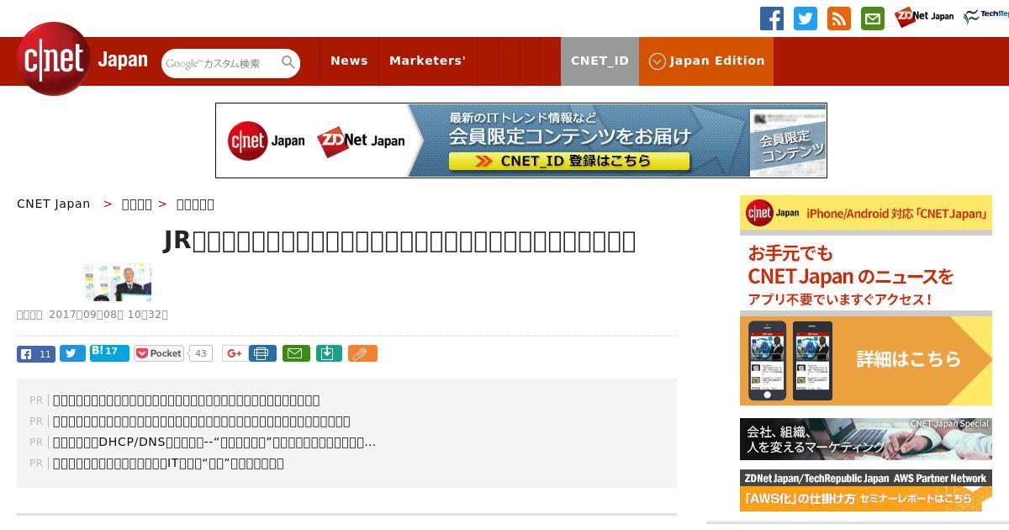Click the 詳細はこちら arrow button
Viewport: 1009px width, 530px height.
coord(909,359)
